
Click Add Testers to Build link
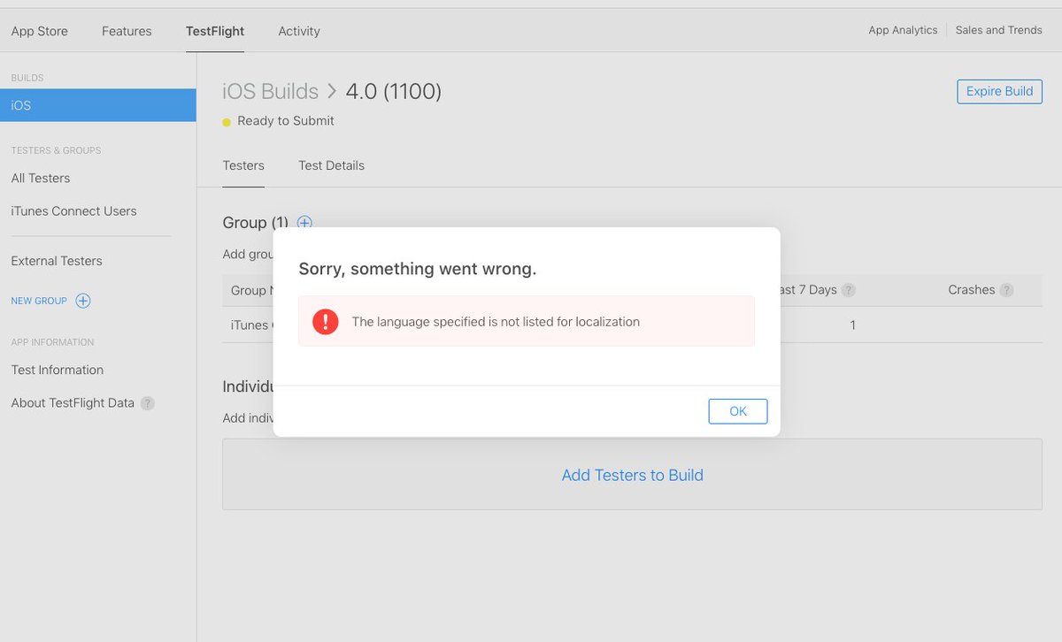pyautogui.click(x=633, y=475)
